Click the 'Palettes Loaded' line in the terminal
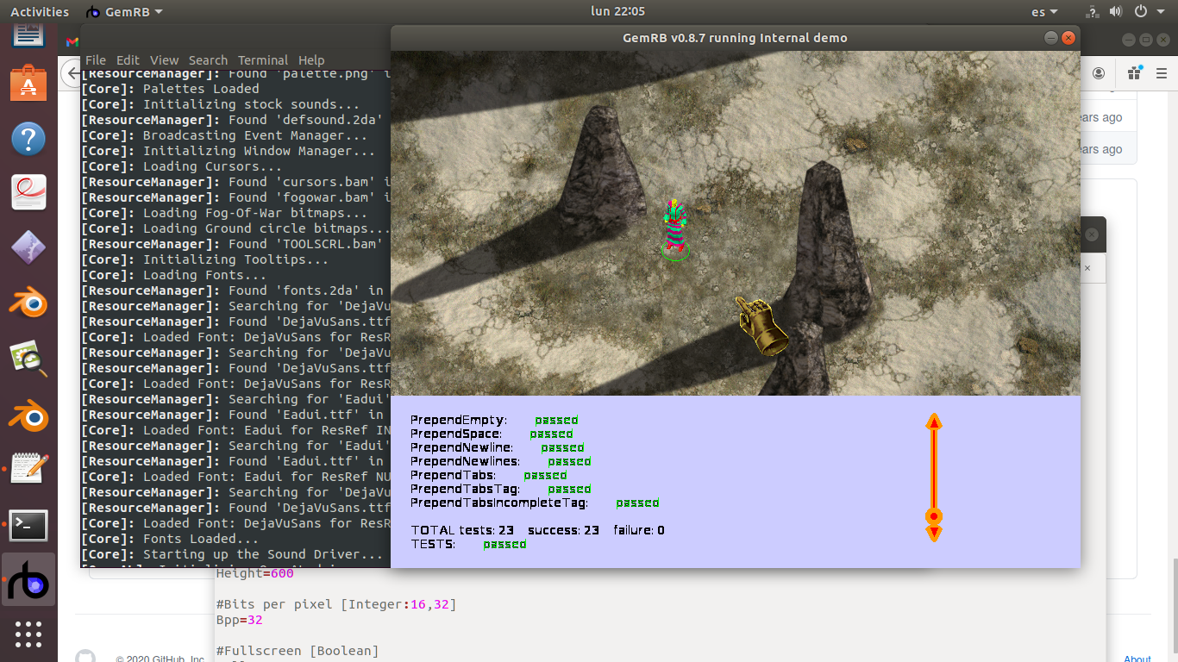1178x662 pixels. (170, 89)
